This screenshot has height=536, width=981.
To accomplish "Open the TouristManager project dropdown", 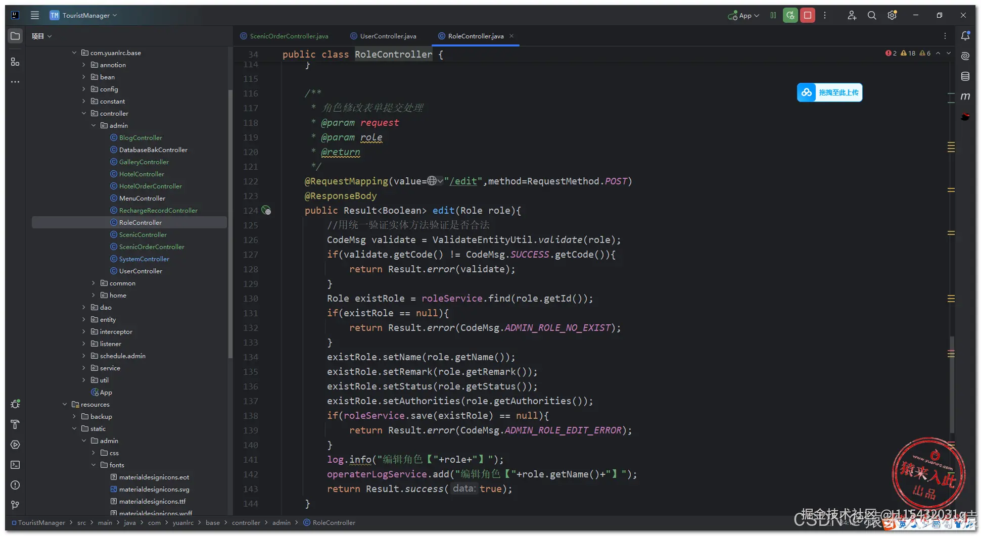I will [x=83, y=15].
